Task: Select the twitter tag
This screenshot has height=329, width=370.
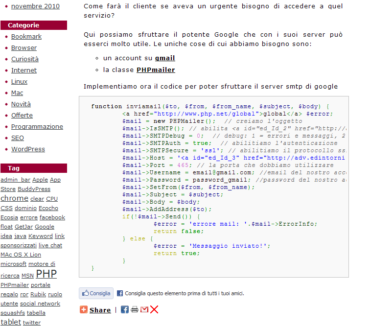Action: click(x=32, y=323)
